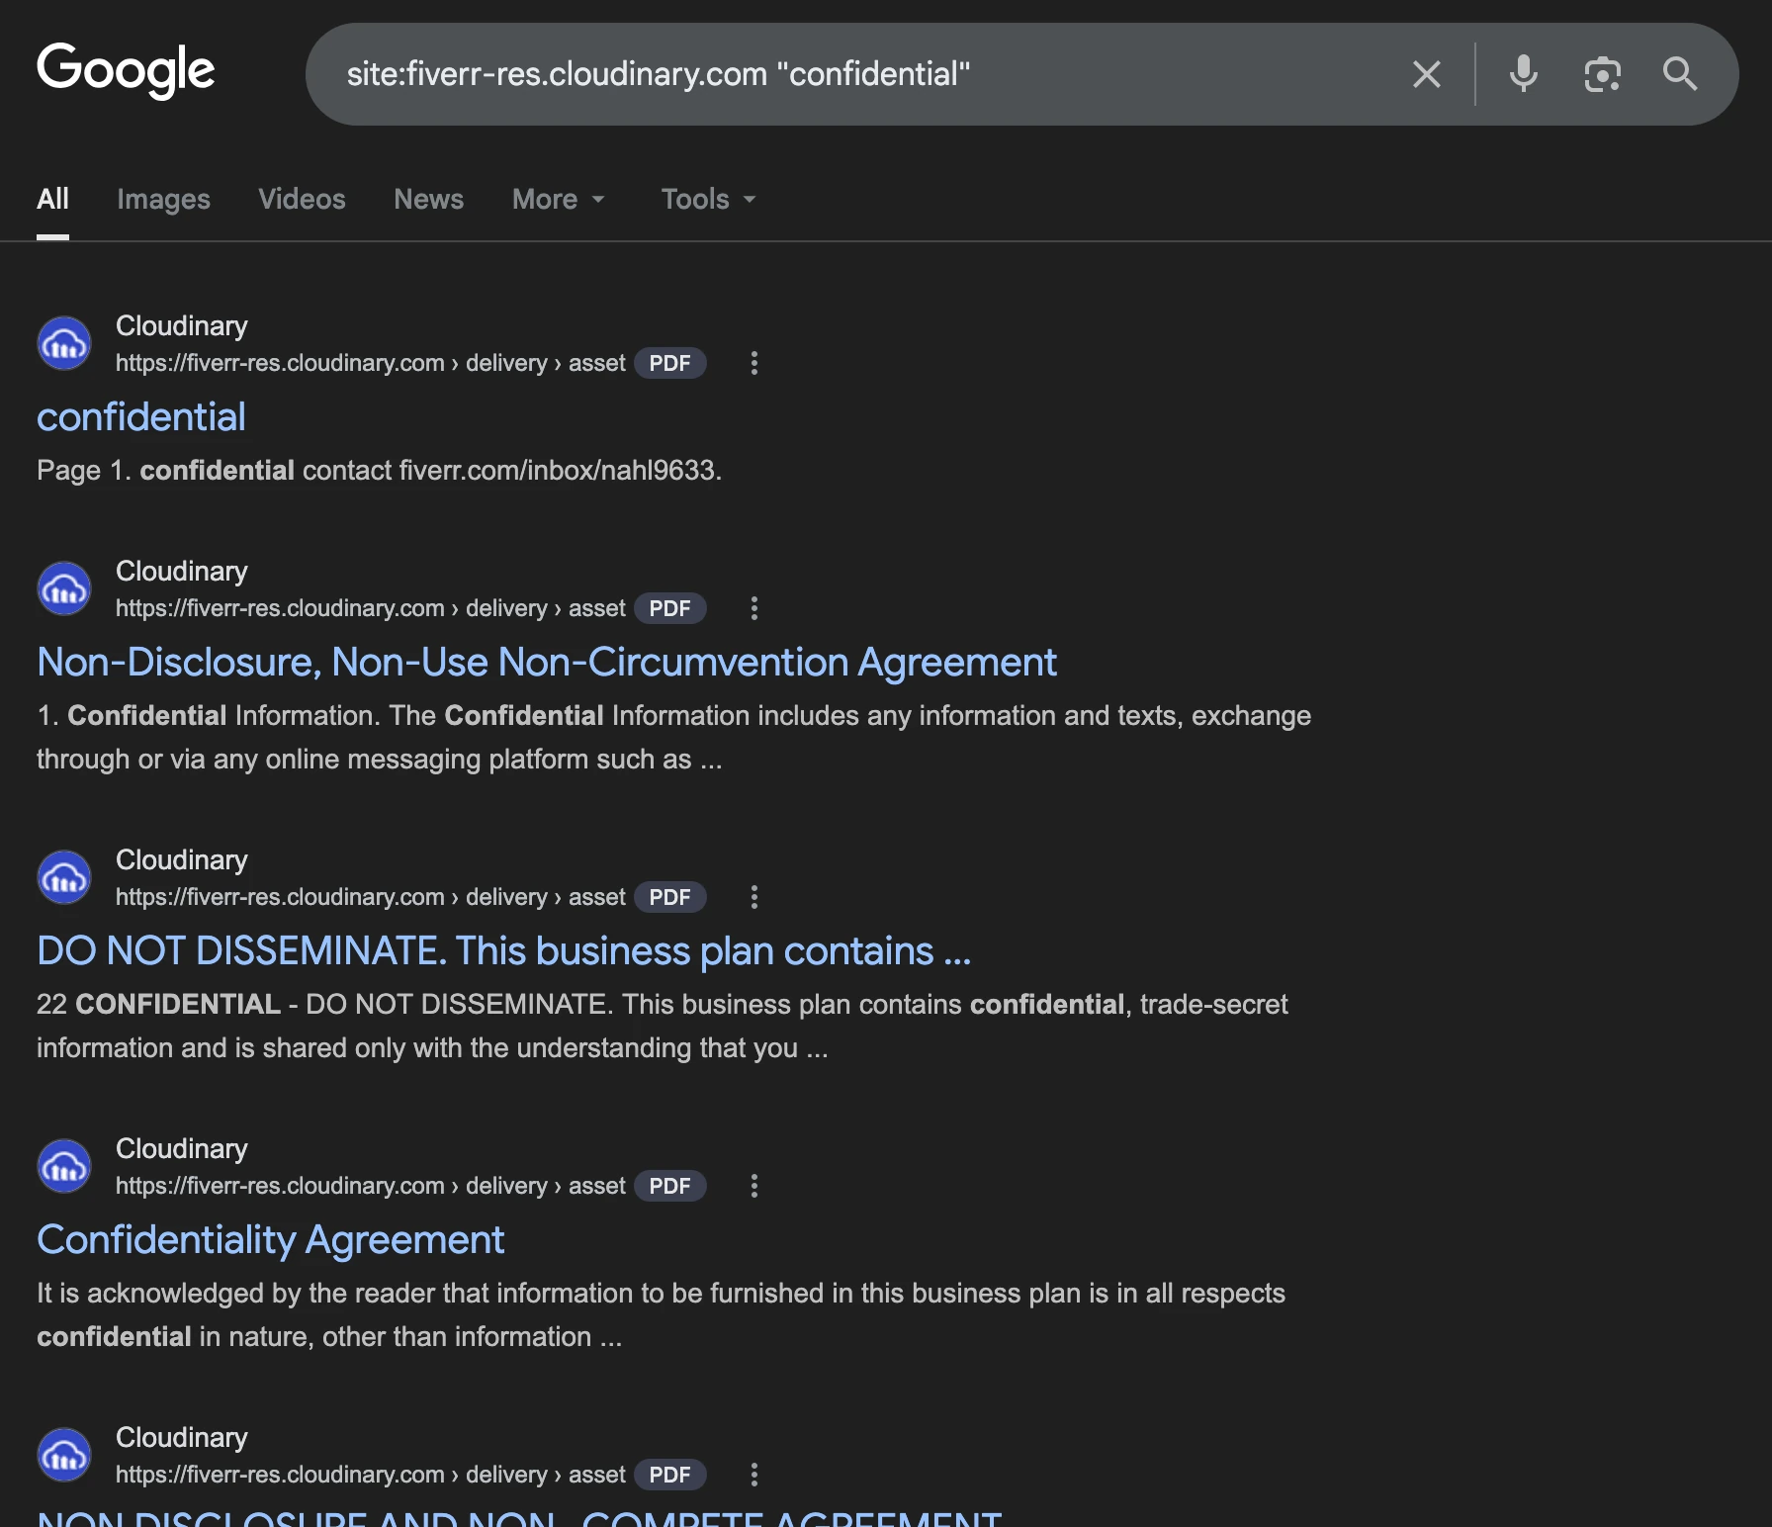
Task: Open Google Lens image search
Action: 1602,74
